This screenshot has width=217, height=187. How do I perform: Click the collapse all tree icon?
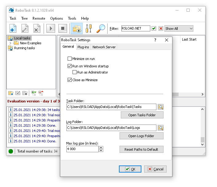(41, 93)
